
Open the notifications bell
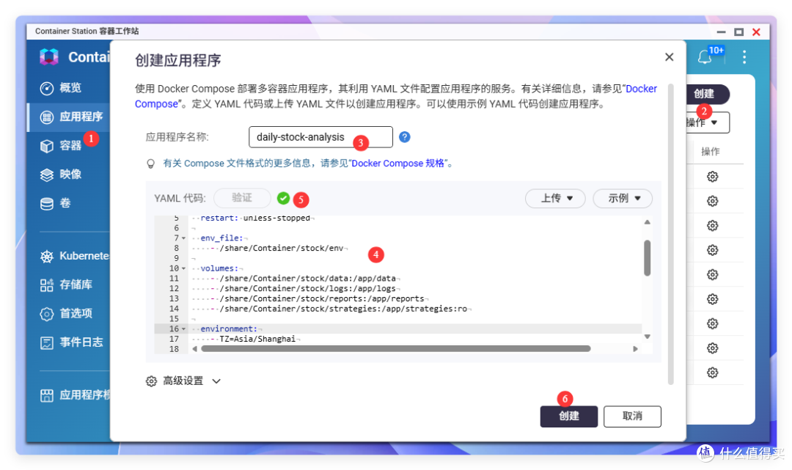point(705,57)
